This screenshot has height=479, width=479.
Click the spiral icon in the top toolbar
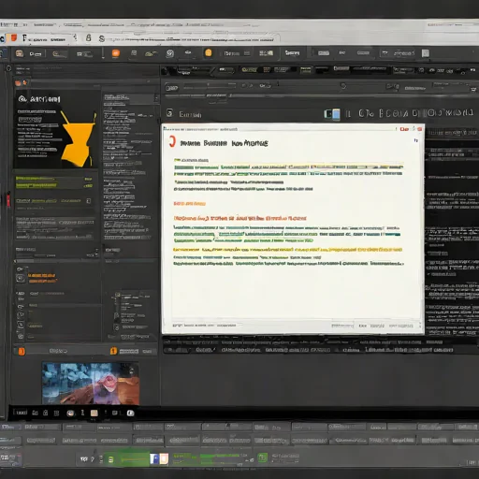[x=170, y=53]
